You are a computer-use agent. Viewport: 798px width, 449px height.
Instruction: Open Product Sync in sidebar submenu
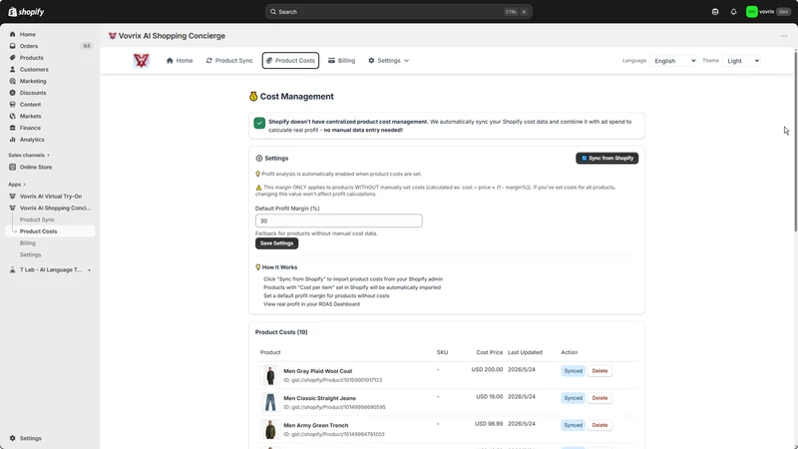37,220
